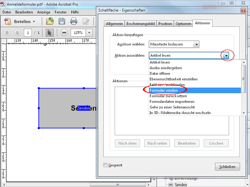Viewport: 250px width, 187px height.
Task: Toggle the Gesperrt checkbox
Action: [x=105, y=165]
